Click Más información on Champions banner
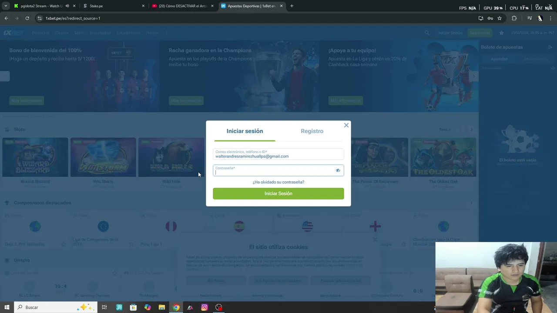Screen dimensions: 557x313 186,100
